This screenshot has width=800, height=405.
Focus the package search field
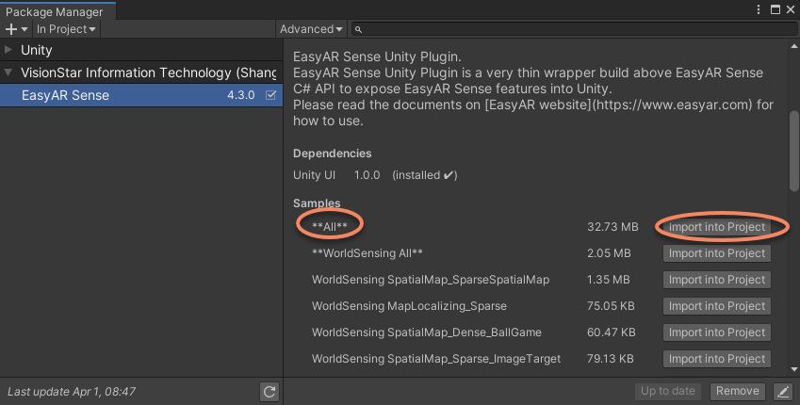tap(574, 29)
